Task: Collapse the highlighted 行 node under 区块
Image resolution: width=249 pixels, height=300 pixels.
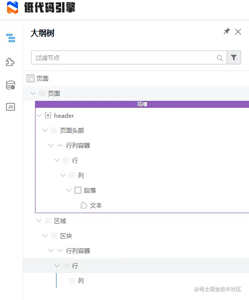Action: (57, 266)
